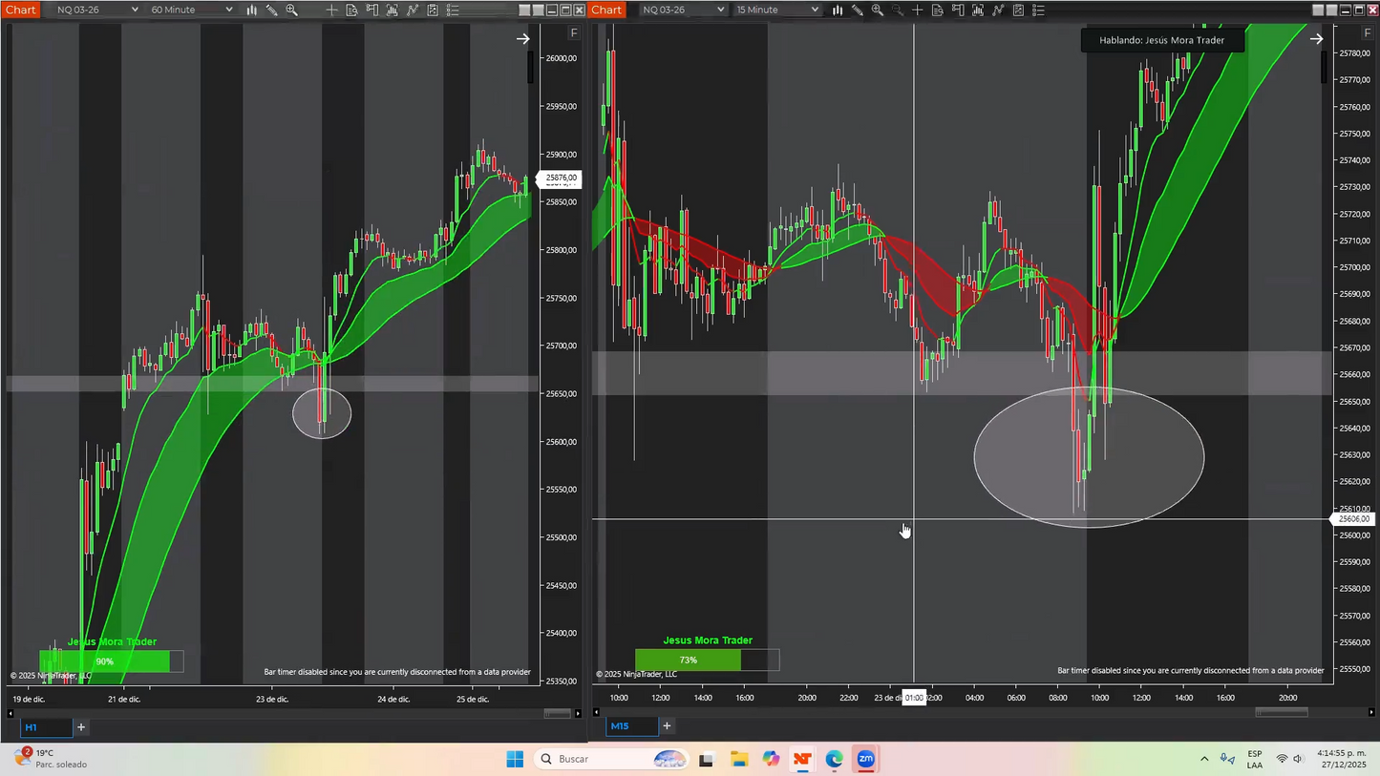Image resolution: width=1380 pixels, height=776 pixels.
Task: Open the chart properties checklist icon on left toolbar
Action: coord(452,10)
